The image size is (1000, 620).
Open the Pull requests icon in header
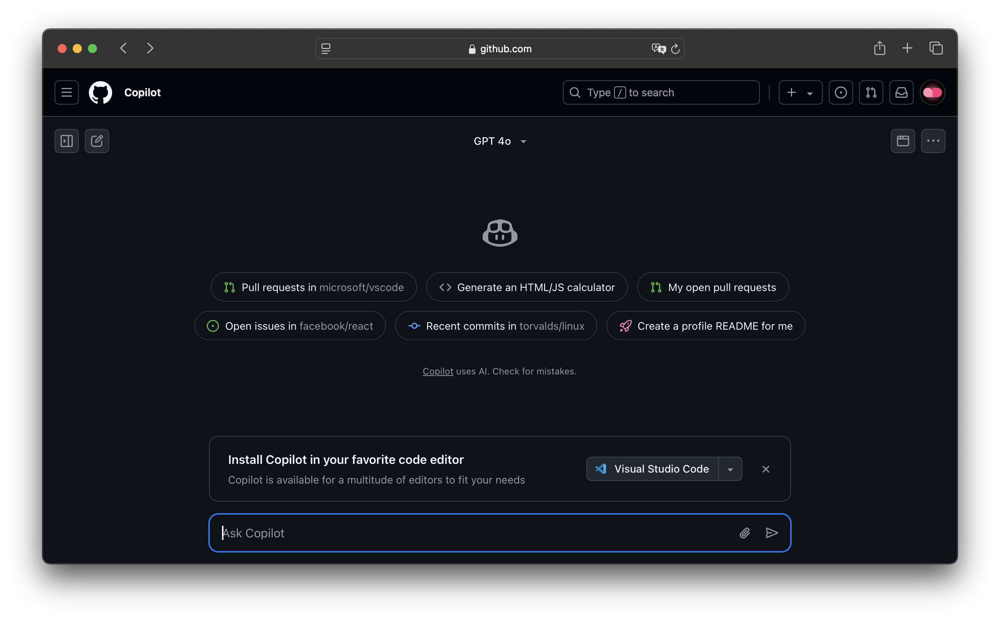click(871, 93)
